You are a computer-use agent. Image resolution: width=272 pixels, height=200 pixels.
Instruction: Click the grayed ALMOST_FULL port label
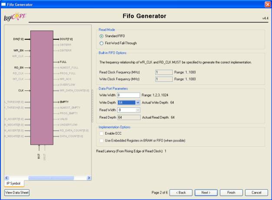69,68
